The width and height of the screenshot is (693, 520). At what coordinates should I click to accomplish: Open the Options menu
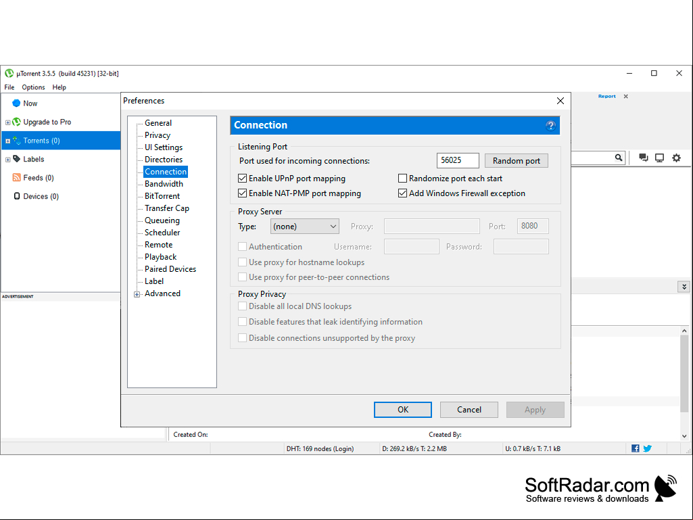coord(34,87)
